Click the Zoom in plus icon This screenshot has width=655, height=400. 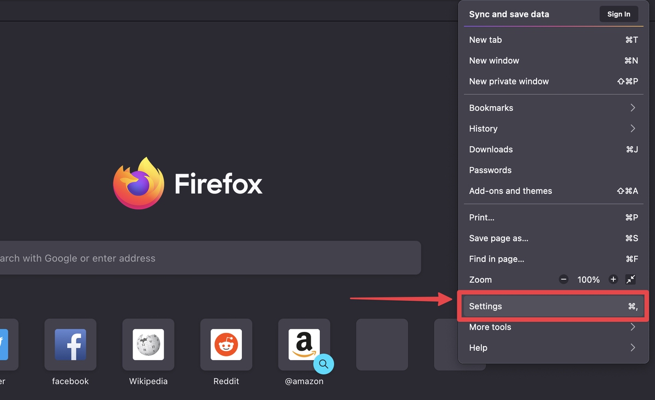point(613,280)
